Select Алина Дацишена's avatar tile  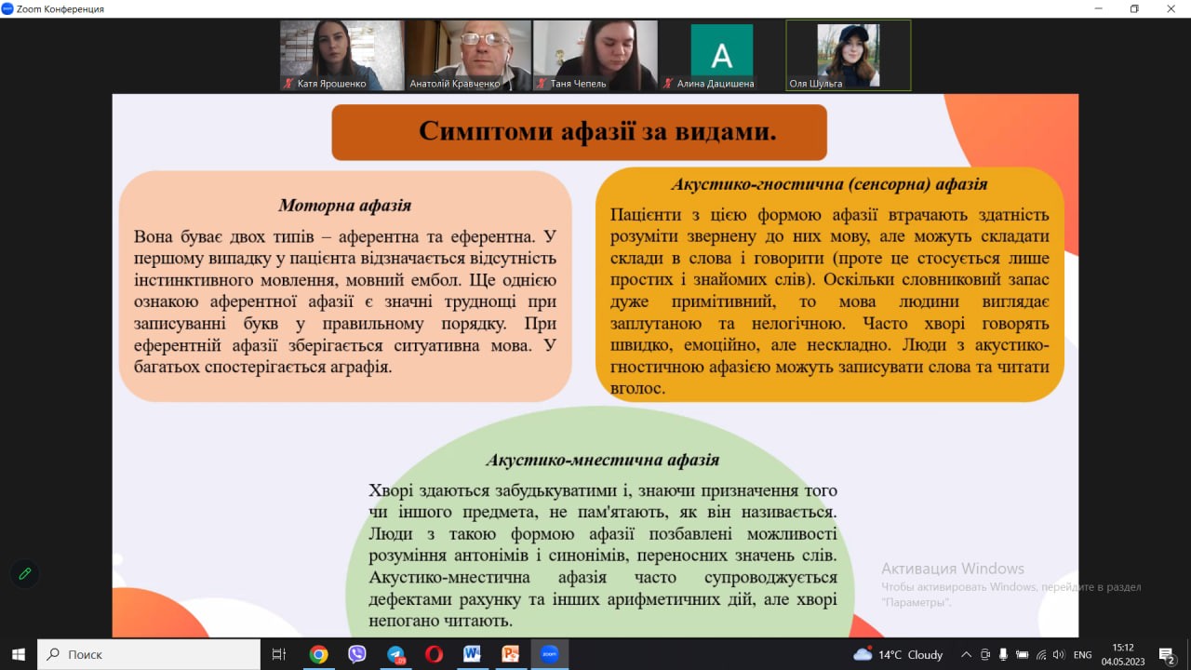coord(722,56)
